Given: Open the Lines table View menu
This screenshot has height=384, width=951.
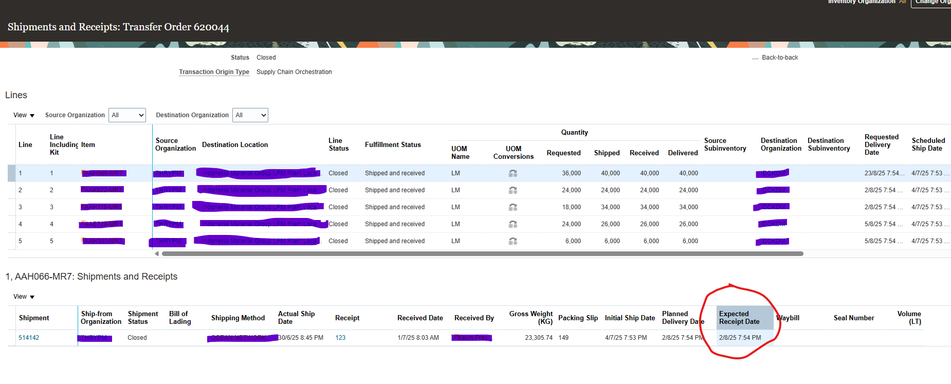Looking at the screenshot, I should [24, 116].
